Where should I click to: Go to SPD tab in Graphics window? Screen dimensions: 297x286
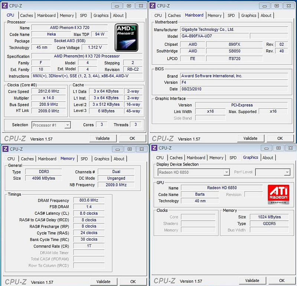[233, 158]
